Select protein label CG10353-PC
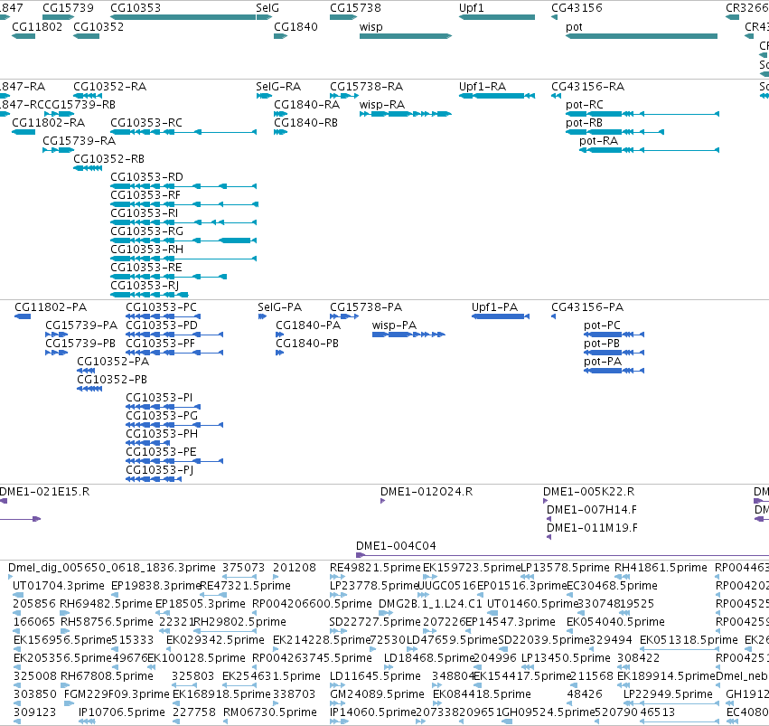This screenshot has height=726, width=769. (162, 307)
